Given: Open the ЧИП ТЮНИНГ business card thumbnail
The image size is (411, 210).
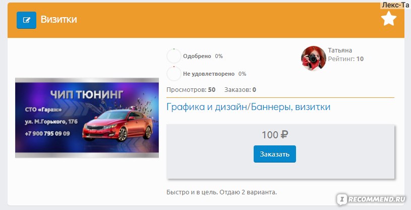Looking at the screenshot, I should tap(87, 118).
